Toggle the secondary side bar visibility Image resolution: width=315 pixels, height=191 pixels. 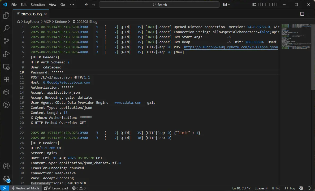coord(274,5)
